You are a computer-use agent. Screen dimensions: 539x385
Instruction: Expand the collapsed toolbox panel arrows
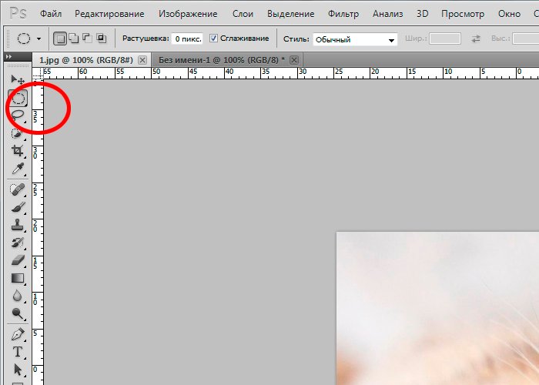8,58
